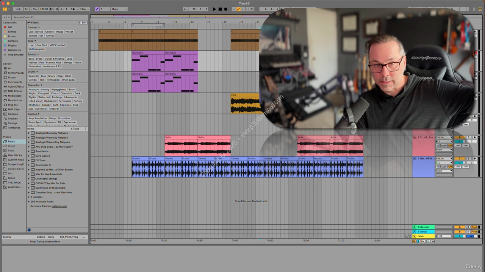The height and width of the screenshot is (272, 485).
Task: Toggle Post on A Reverb return
Action: pyautogui.click(x=474, y=227)
